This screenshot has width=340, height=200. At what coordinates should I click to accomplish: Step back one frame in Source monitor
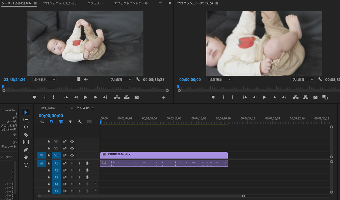point(76,97)
